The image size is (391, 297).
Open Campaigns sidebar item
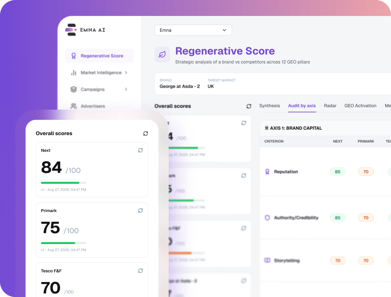[x=99, y=89]
